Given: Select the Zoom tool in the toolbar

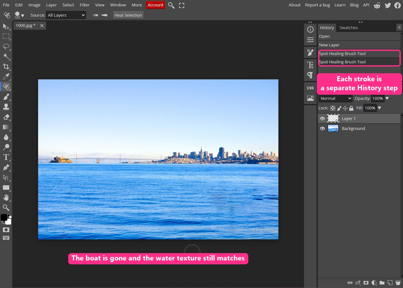Looking at the screenshot, I should 6,207.
